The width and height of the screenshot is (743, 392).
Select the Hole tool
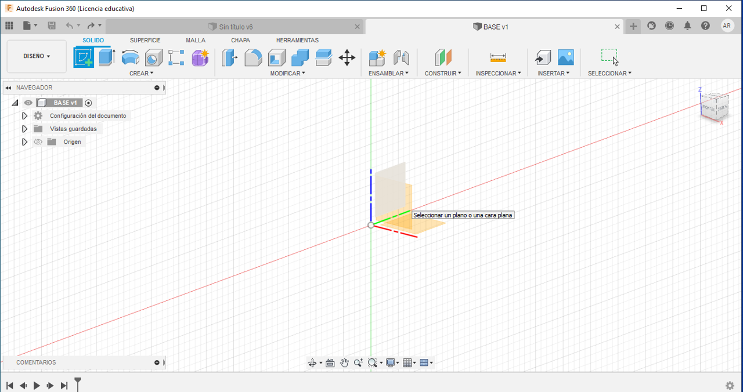[153, 57]
